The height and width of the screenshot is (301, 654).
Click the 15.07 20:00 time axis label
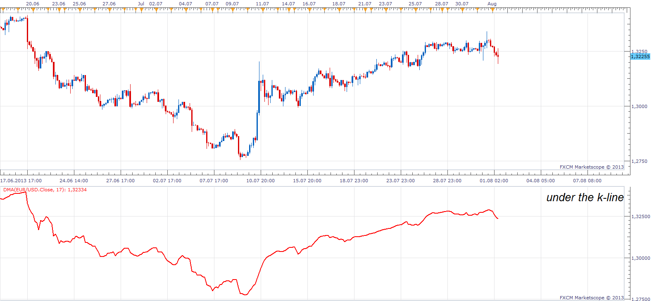tap(307, 181)
